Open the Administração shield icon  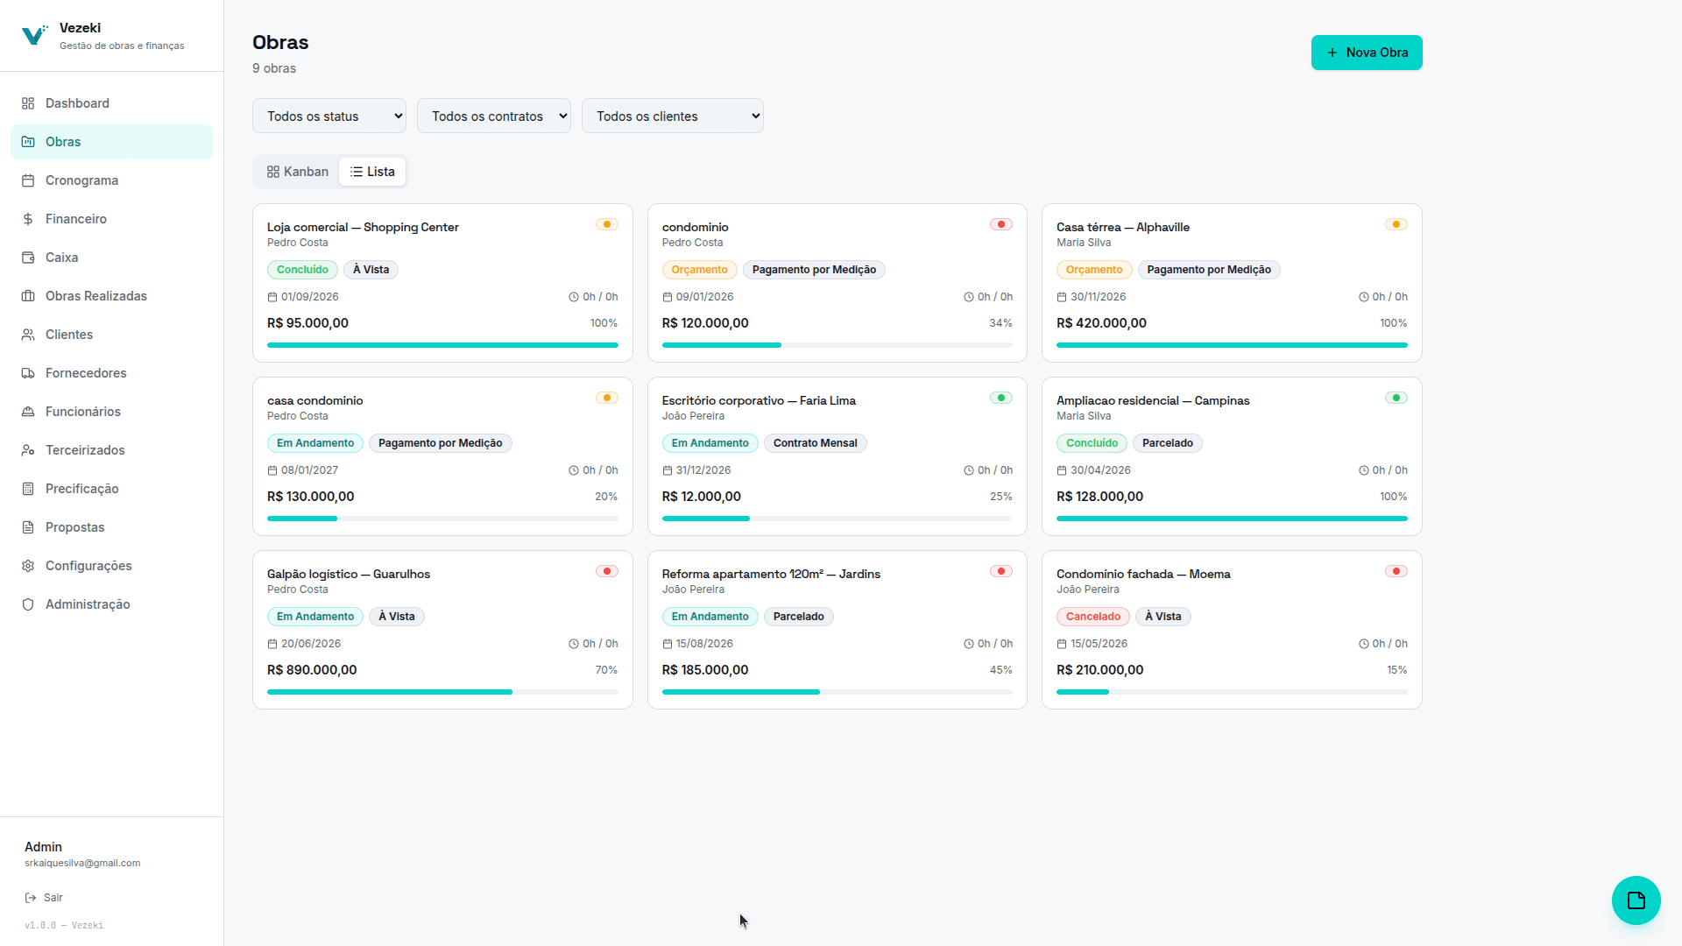28,604
